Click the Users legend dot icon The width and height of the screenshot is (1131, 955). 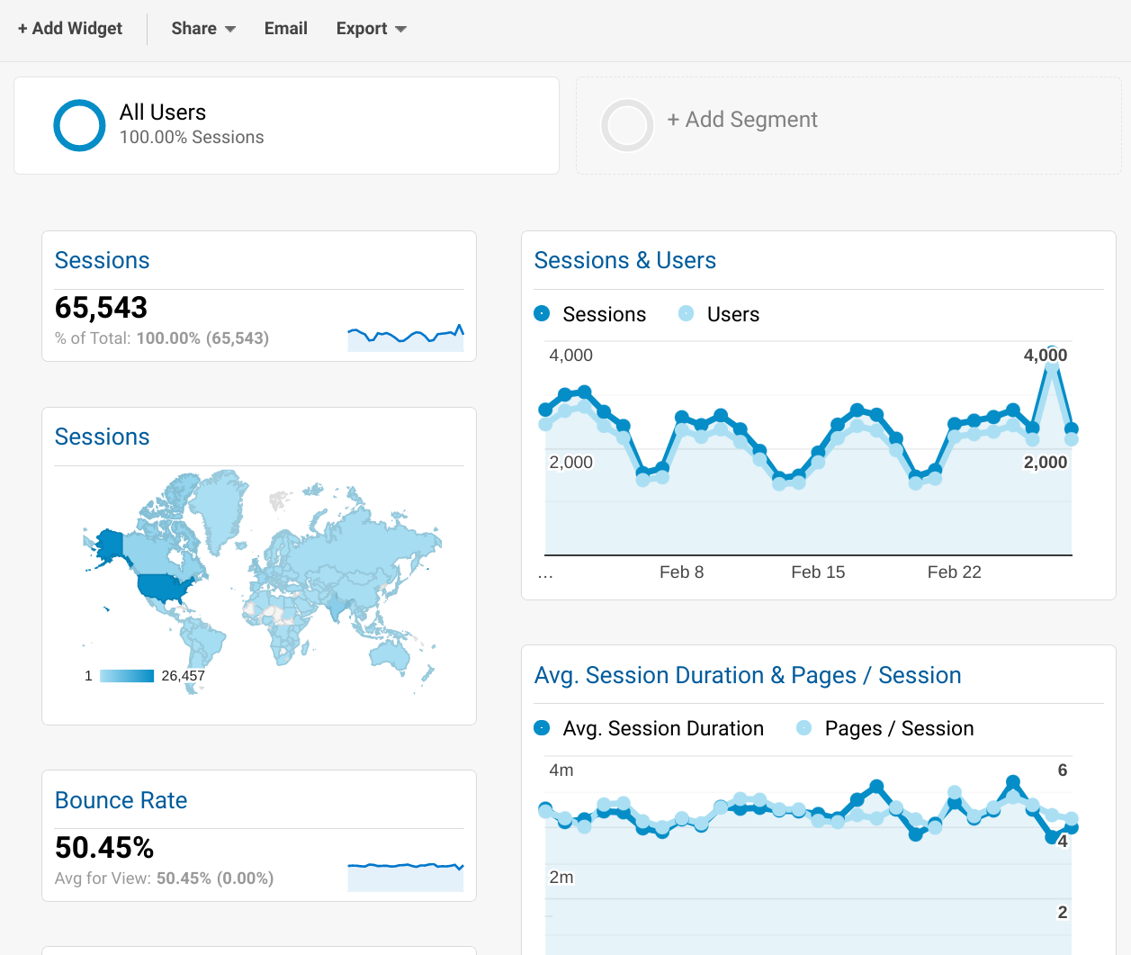[x=686, y=313]
